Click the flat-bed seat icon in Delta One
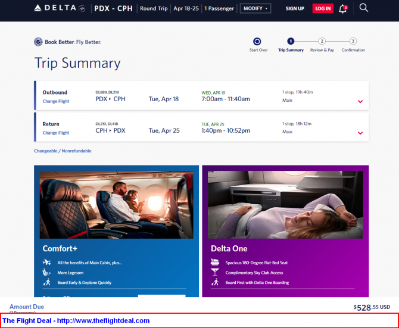 tap(215, 262)
